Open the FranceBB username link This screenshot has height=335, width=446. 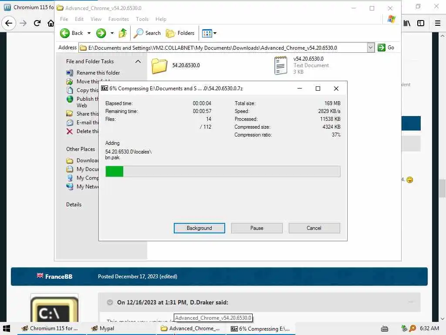pyautogui.click(x=59, y=277)
